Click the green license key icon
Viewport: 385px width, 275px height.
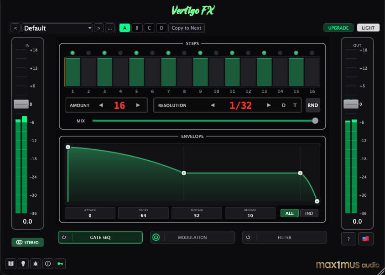pos(60,264)
